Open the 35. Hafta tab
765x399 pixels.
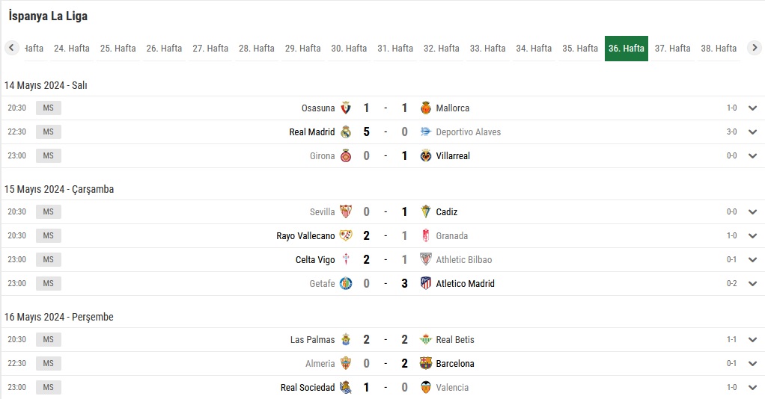click(580, 49)
